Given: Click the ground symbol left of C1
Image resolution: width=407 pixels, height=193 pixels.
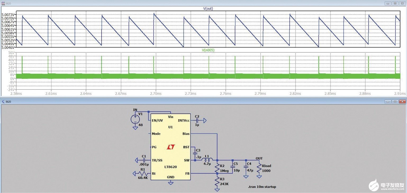Looking at the screenshot, I should pyautogui.click(x=137, y=160).
